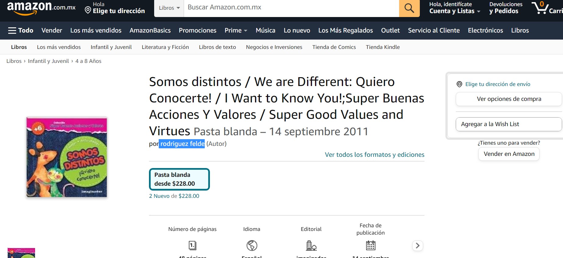Click the 2 Nuevo de $228.00 link
The width and height of the screenshot is (563, 258).
point(174,196)
